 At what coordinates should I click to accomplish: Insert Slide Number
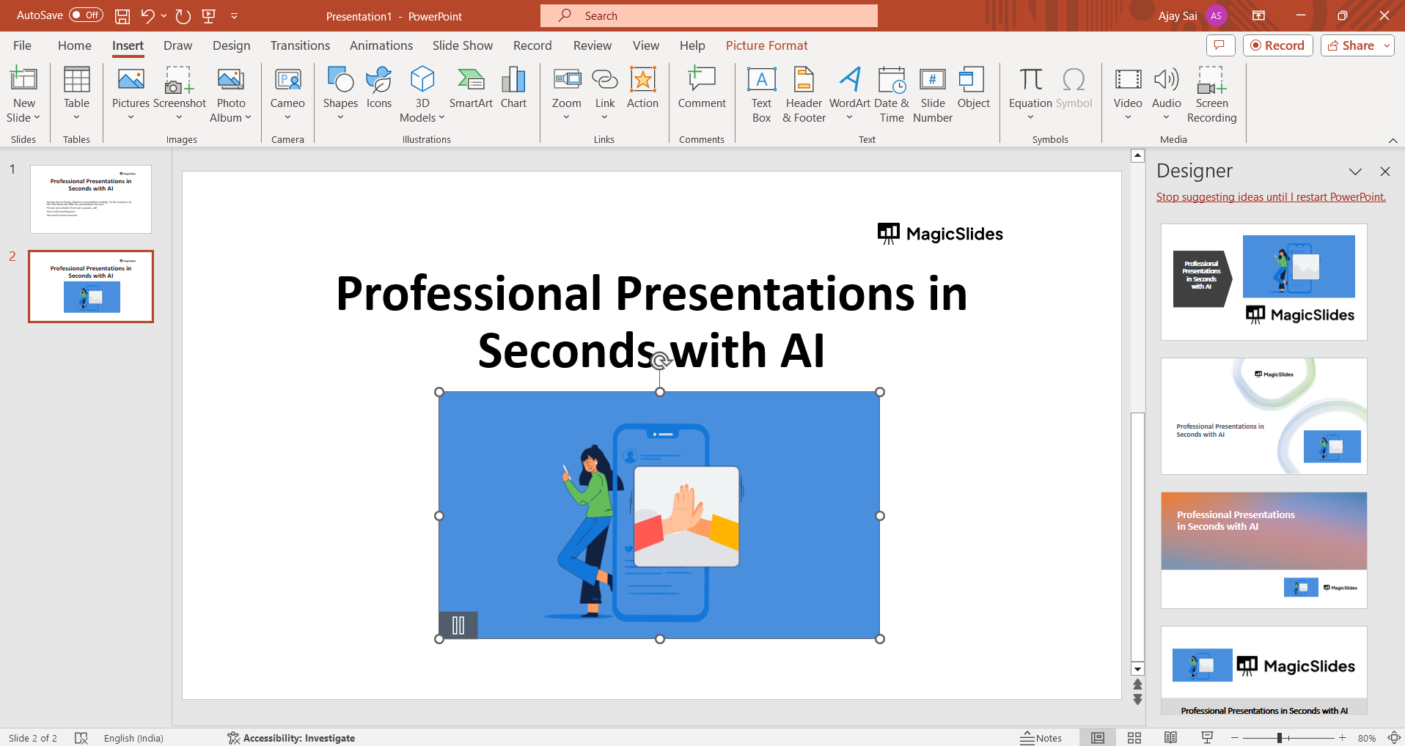933,94
